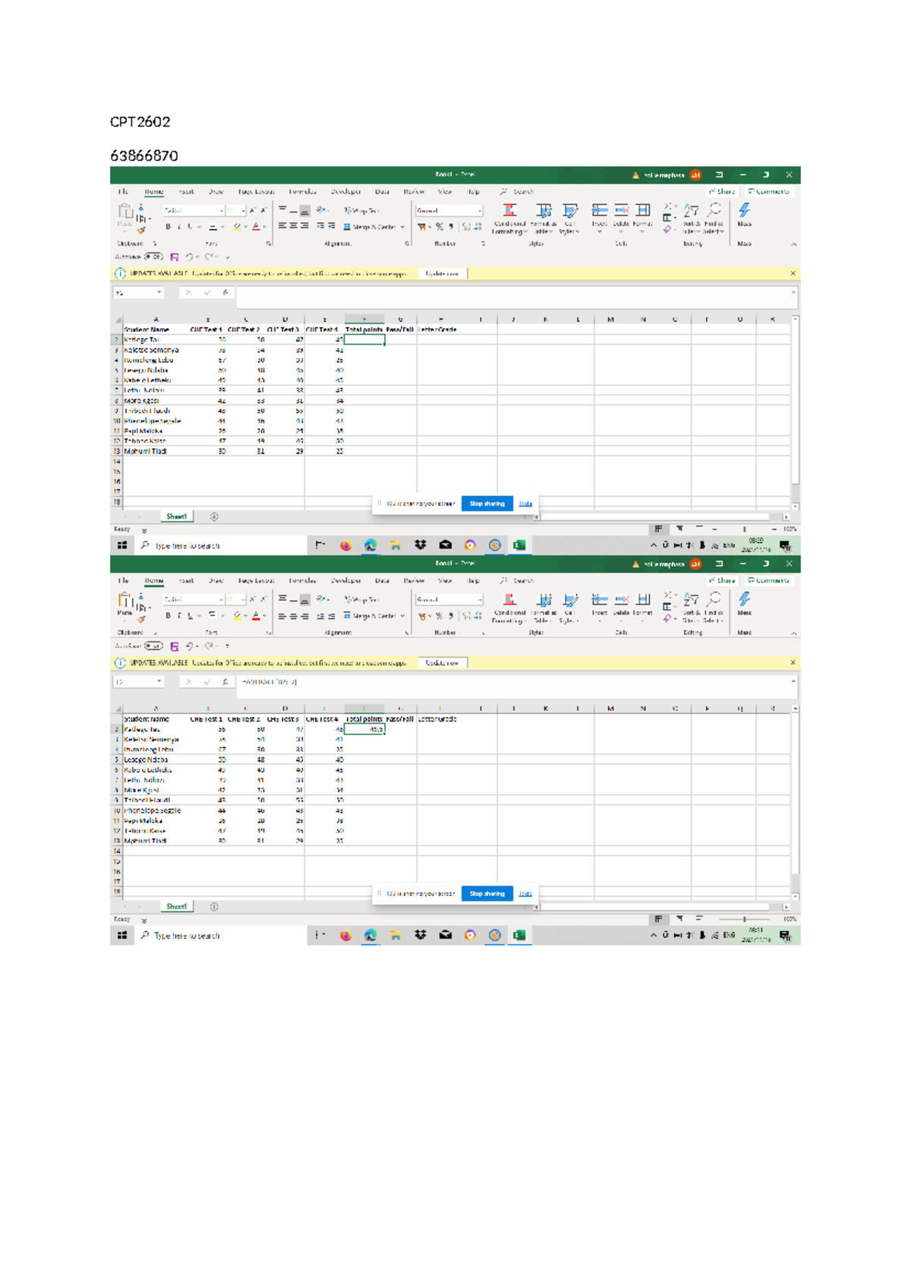Viewport: 911px width, 1288px height.
Task: Open Name Box dropdown in second Excel screenshot
Action: [159, 682]
